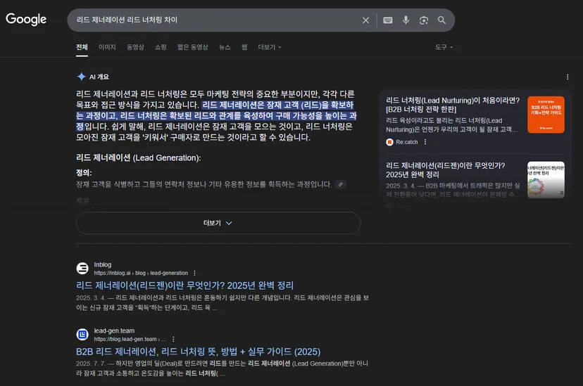The image size is (583, 386).
Task: Click the lead-gen.team site name text
Action: (x=114, y=330)
